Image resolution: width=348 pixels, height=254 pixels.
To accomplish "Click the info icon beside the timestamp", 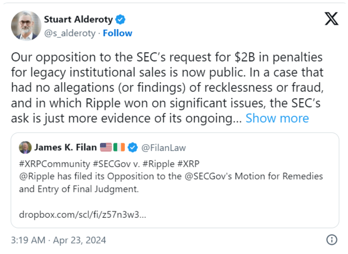I will (331, 240).
